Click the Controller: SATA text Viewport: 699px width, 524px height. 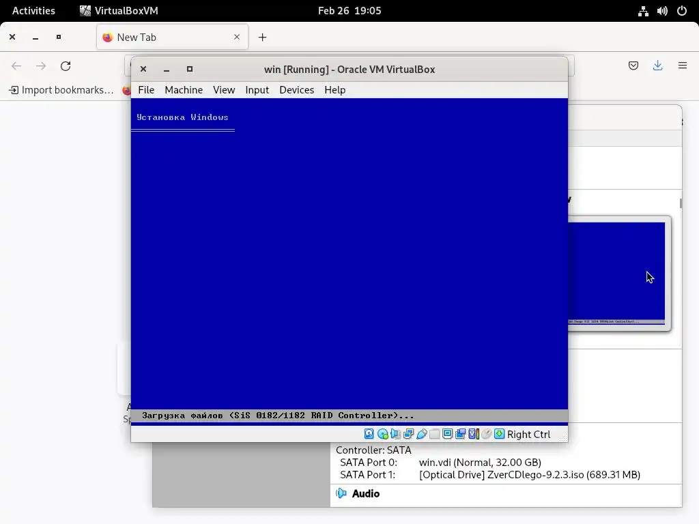tap(373, 450)
